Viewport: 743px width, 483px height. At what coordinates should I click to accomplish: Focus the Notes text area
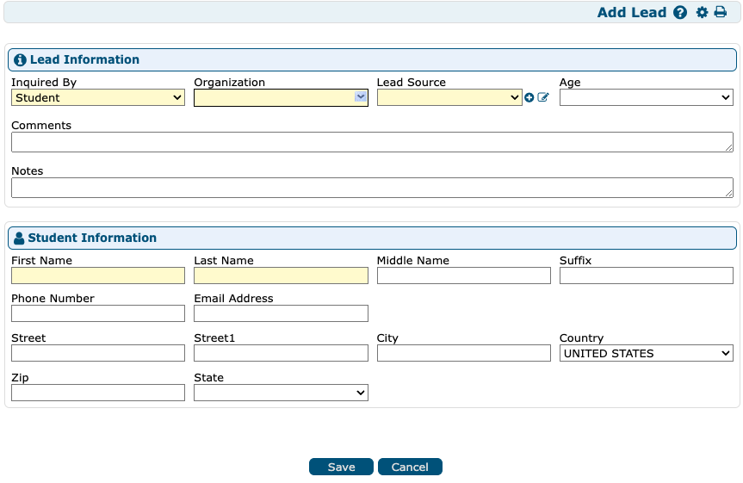click(371, 188)
